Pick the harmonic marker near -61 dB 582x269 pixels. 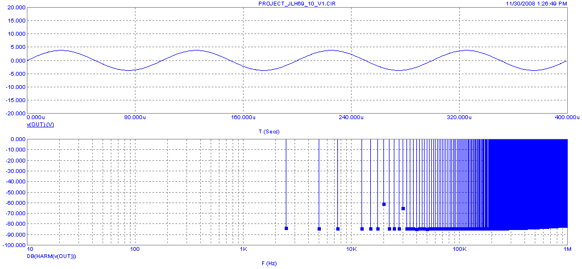(384, 204)
